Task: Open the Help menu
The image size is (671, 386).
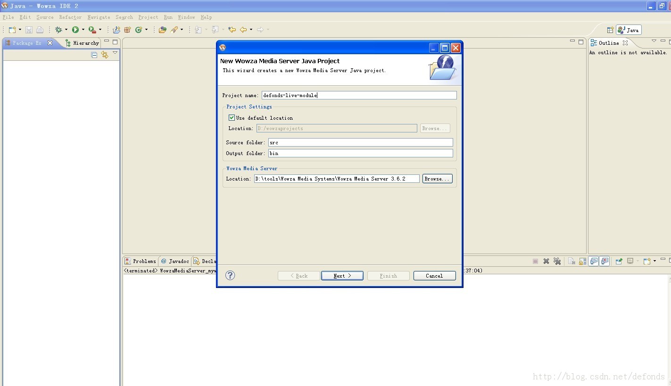Action: 206,17
